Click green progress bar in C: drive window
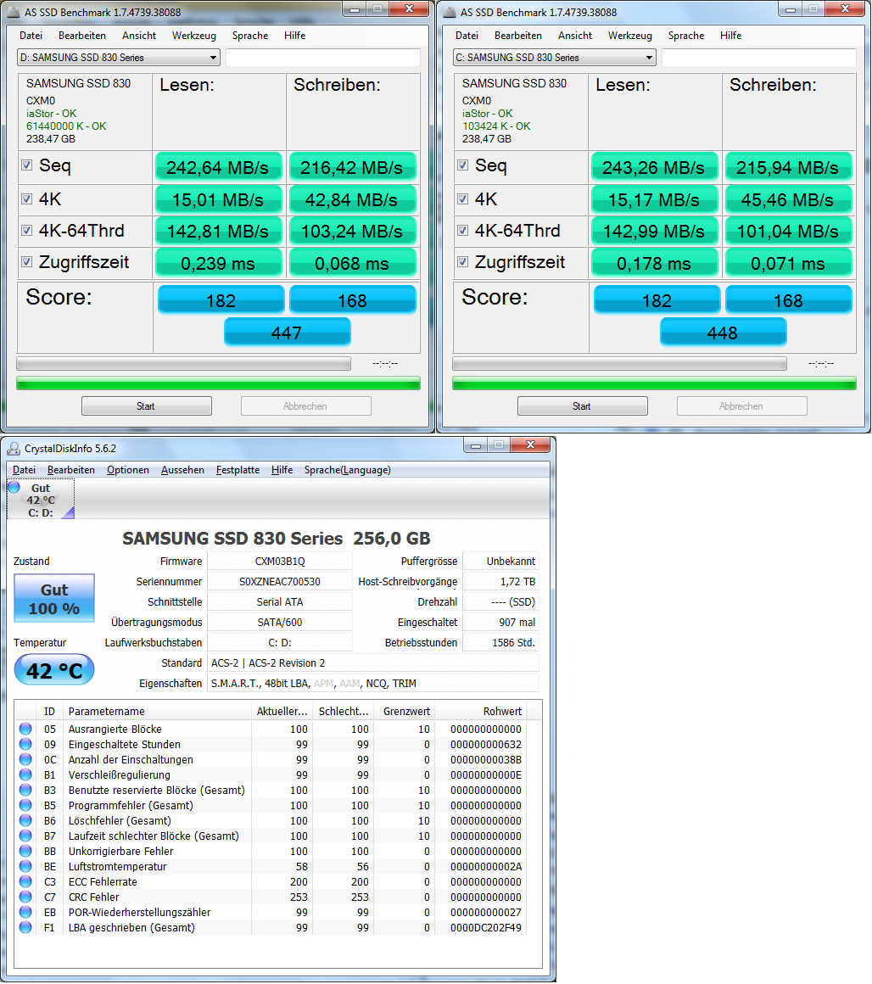Image resolution: width=872 pixels, height=984 pixels. [x=654, y=383]
